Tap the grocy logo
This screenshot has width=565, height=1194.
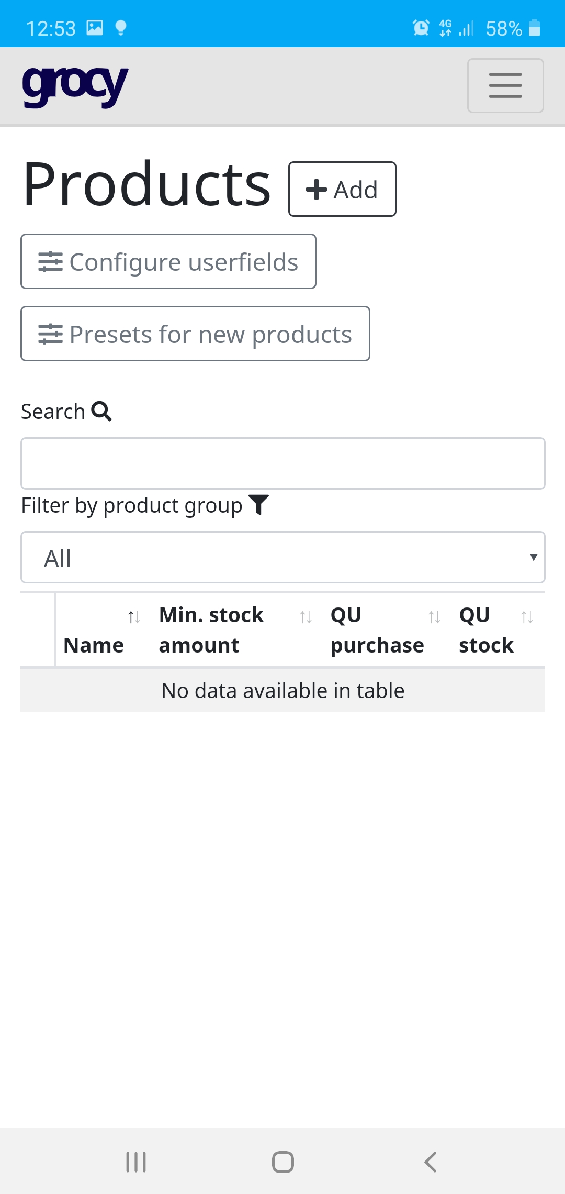pyautogui.click(x=75, y=86)
